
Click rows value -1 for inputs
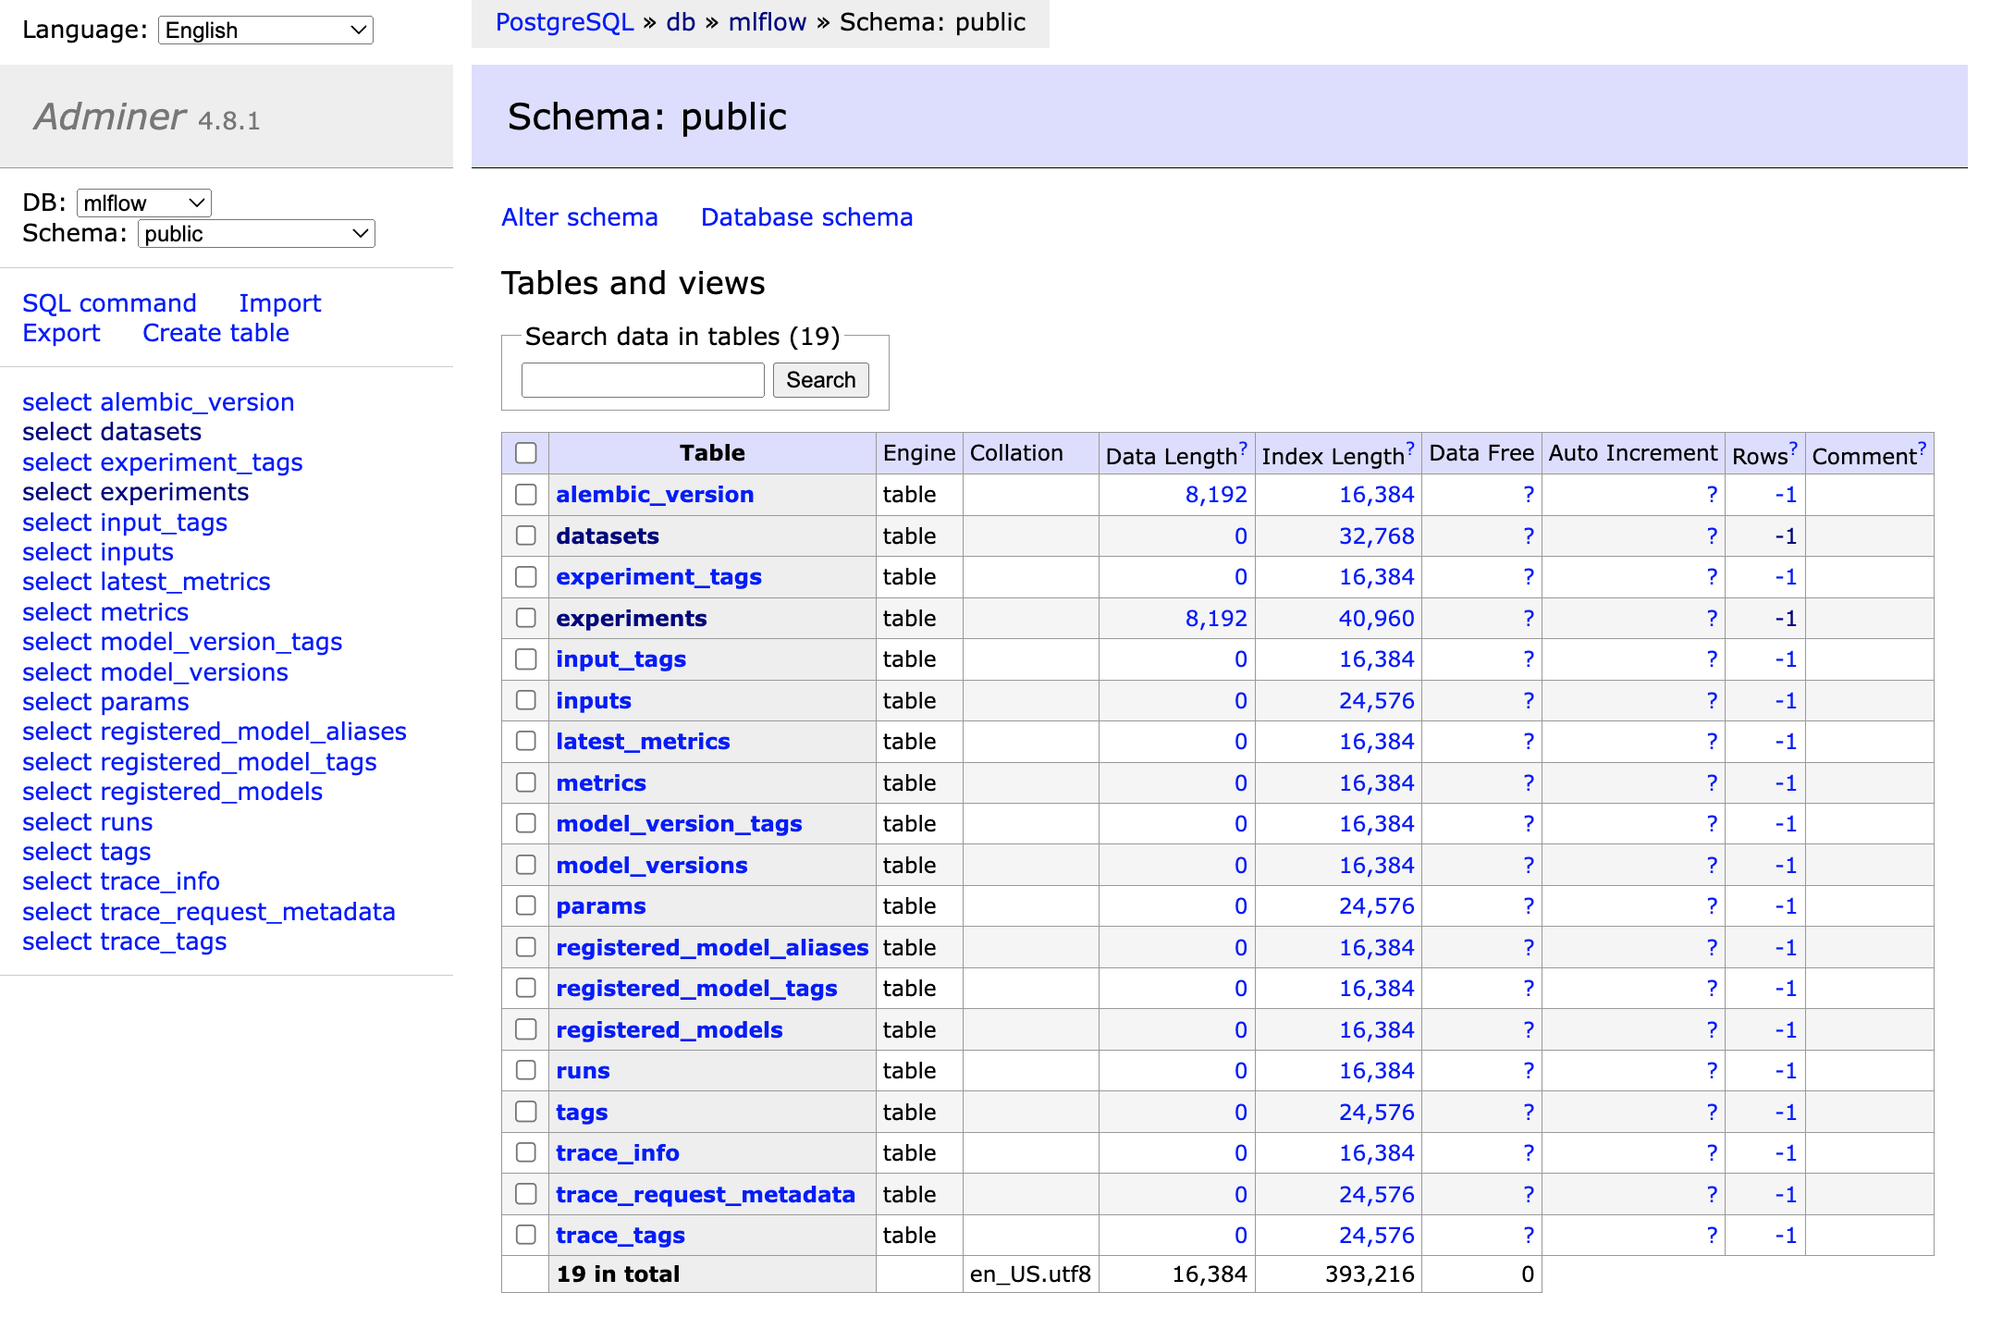point(1786,701)
